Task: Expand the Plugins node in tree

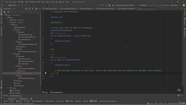Action: click(8, 20)
